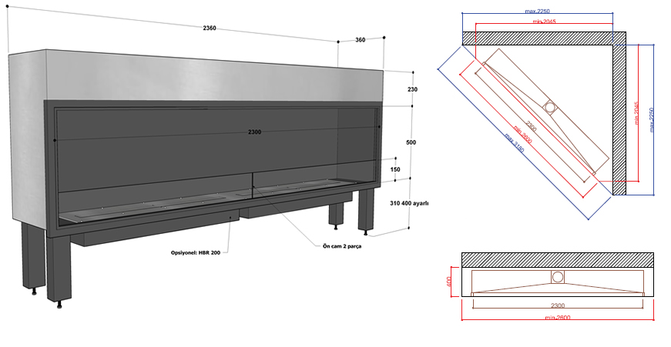Click the flue circle in bottom plan
671x347 pixels.
click(557, 276)
